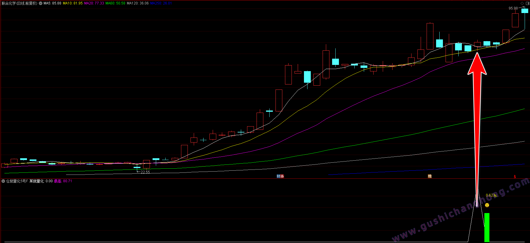Expand main chart indicator dropdown beside 联合化学
The height and width of the screenshot is (243, 530).
point(41,3)
